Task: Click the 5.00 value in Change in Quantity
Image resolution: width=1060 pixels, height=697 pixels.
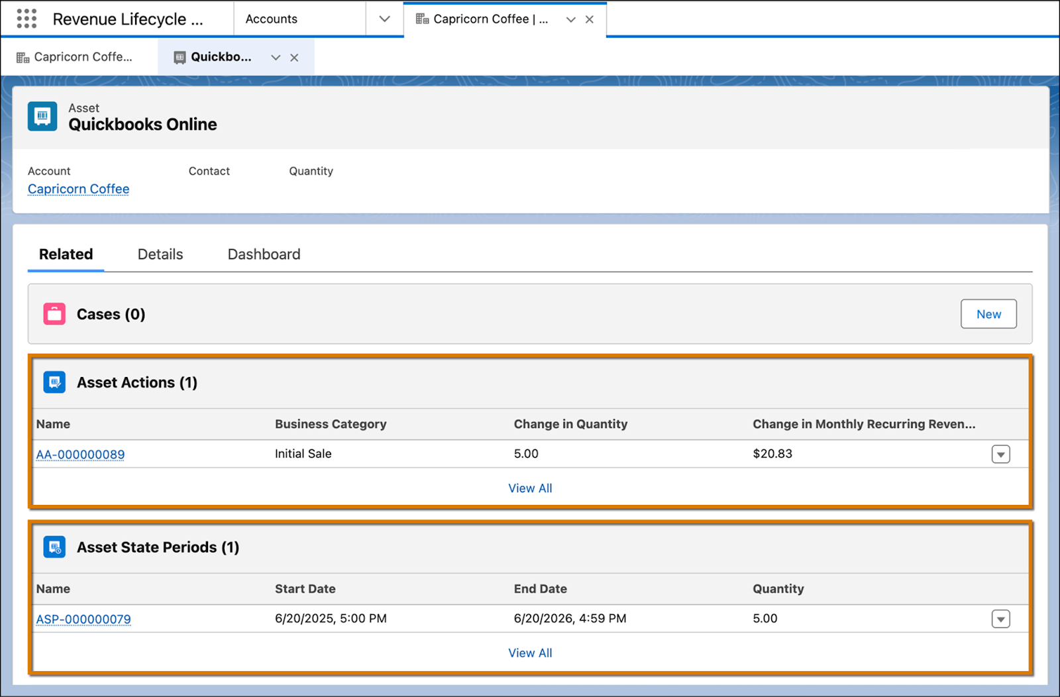Action: 526,454
